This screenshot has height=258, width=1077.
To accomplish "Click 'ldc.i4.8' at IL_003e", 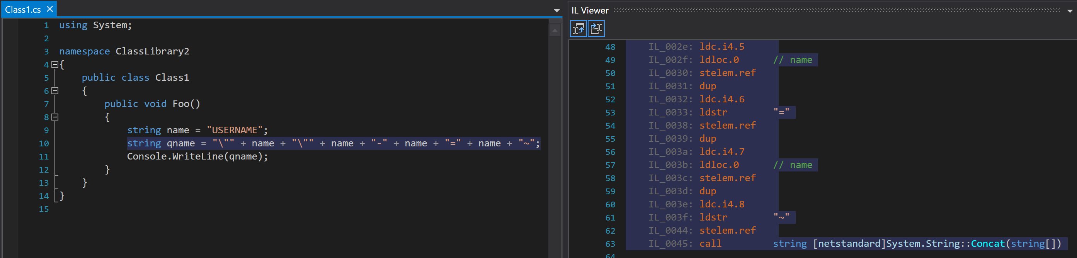I will [x=721, y=204].
